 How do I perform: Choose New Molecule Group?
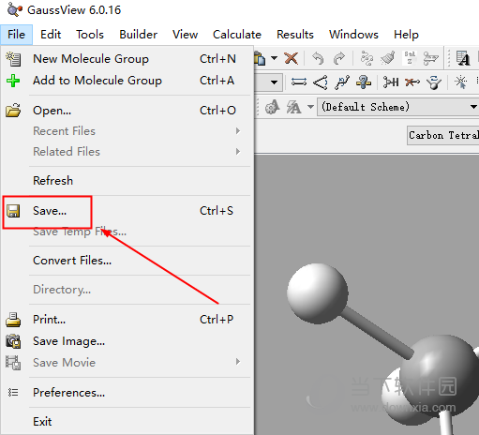click(127, 59)
